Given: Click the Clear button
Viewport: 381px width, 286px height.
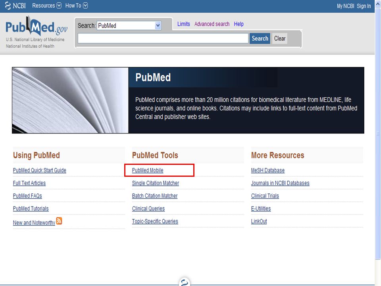Looking at the screenshot, I should pos(280,39).
